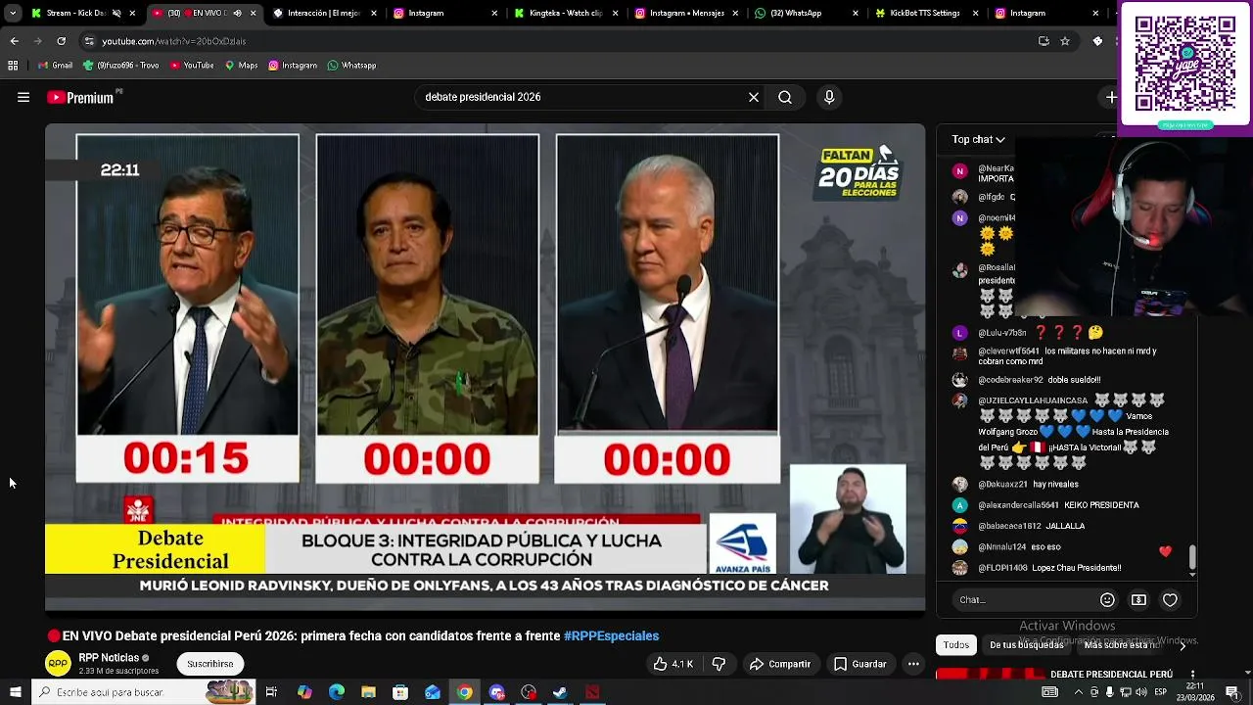This screenshot has height=705, width=1253.
Task: Start voice search with the microphone
Action: [x=829, y=97]
